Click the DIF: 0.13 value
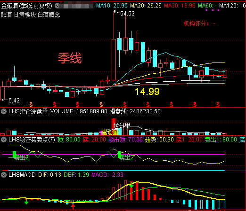The height and width of the screenshot is (211, 246). pos(49,175)
